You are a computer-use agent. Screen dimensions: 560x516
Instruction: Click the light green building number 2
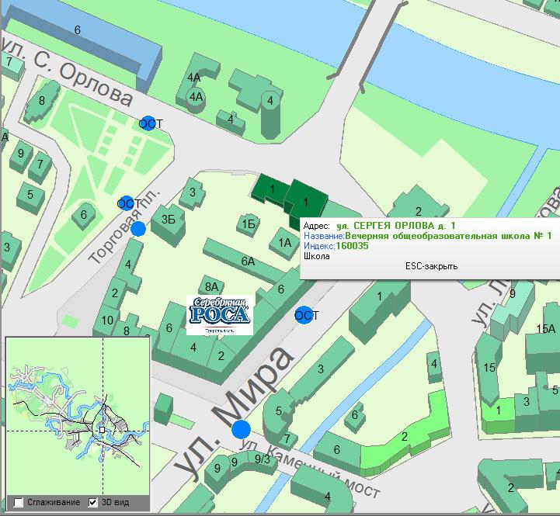click(404, 437)
